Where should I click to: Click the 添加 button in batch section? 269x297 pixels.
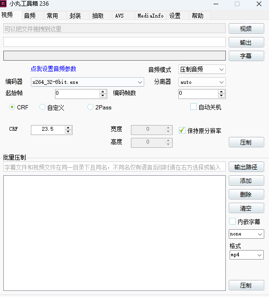tap(246, 180)
